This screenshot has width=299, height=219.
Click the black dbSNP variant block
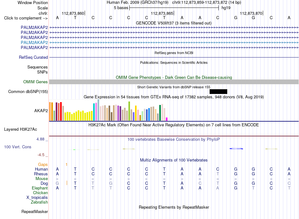(218, 92)
